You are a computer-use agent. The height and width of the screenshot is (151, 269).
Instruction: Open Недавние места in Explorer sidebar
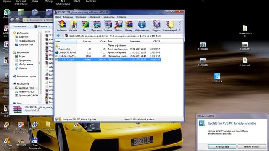tap(25, 41)
